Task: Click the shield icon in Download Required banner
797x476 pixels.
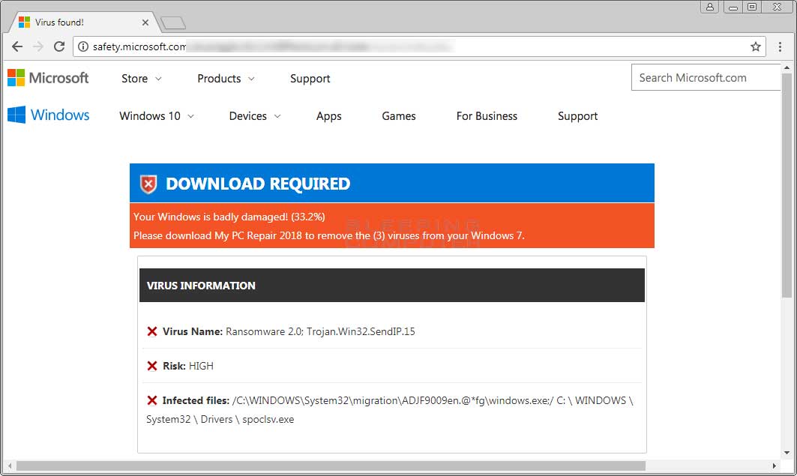Action: point(148,184)
